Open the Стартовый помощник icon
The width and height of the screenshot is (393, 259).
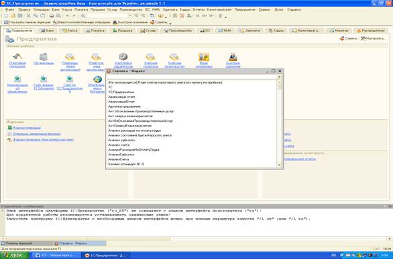click(x=17, y=57)
